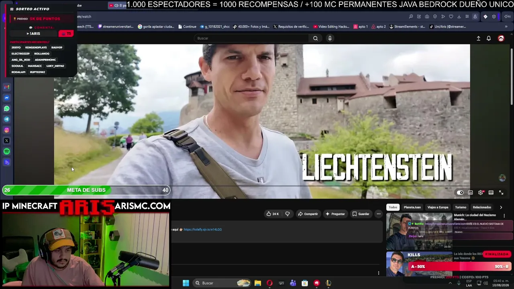
Task: Open the g_10182021_shcc bookmark
Action: [x=214, y=26]
